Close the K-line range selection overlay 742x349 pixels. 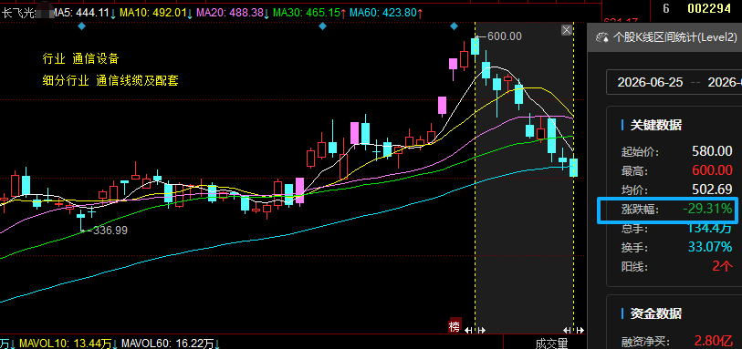click(567, 31)
